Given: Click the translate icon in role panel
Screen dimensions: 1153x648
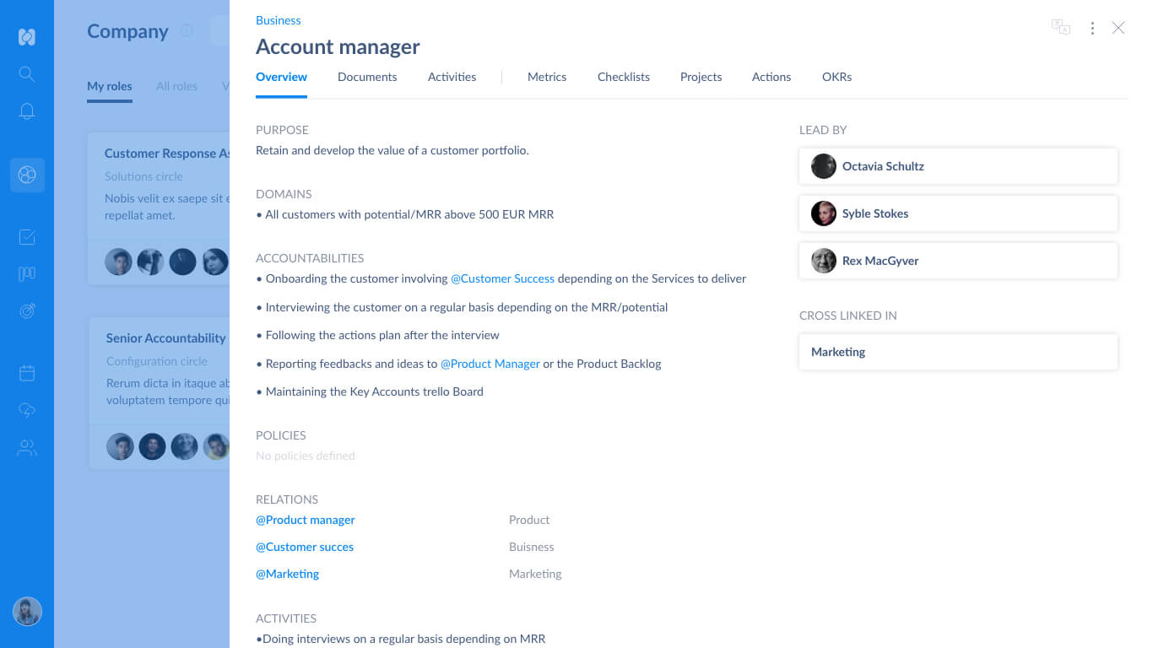Looking at the screenshot, I should tap(1060, 28).
